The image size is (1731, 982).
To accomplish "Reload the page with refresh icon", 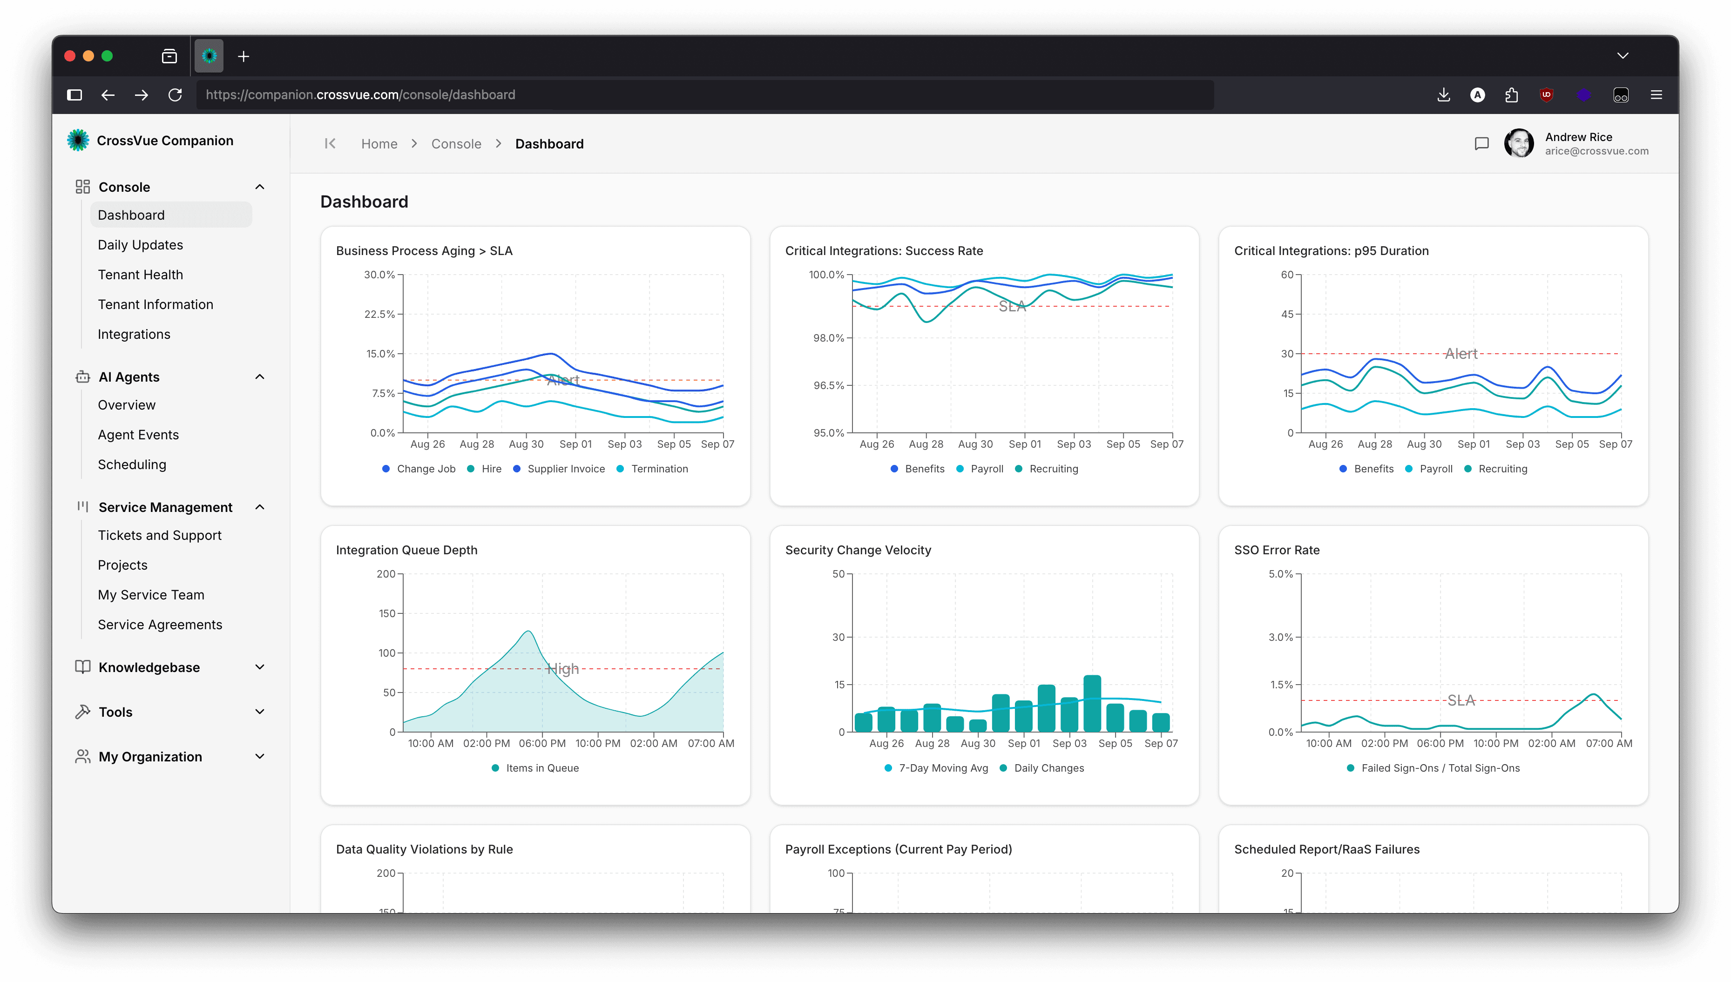I will coord(176,95).
